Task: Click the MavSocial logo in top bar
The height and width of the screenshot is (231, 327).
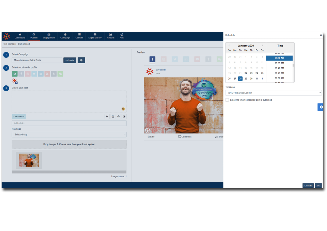Action: click(7, 36)
